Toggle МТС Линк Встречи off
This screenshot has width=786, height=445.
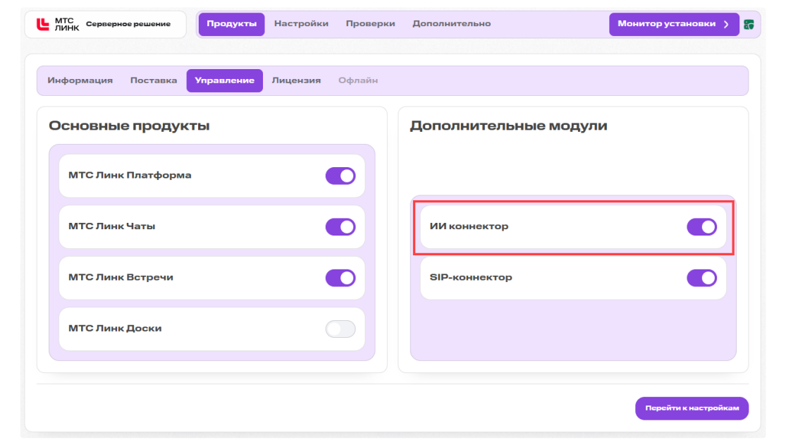click(340, 278)
